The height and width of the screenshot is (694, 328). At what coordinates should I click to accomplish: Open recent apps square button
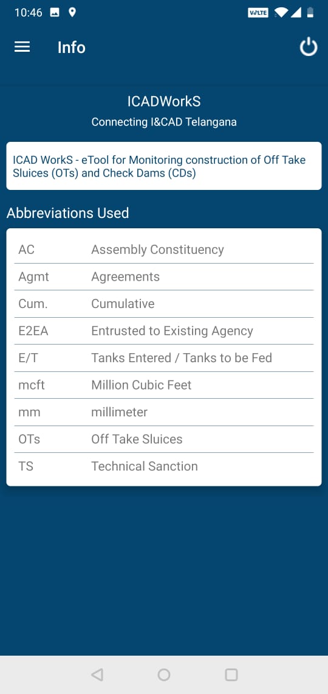tap(231, 675)
